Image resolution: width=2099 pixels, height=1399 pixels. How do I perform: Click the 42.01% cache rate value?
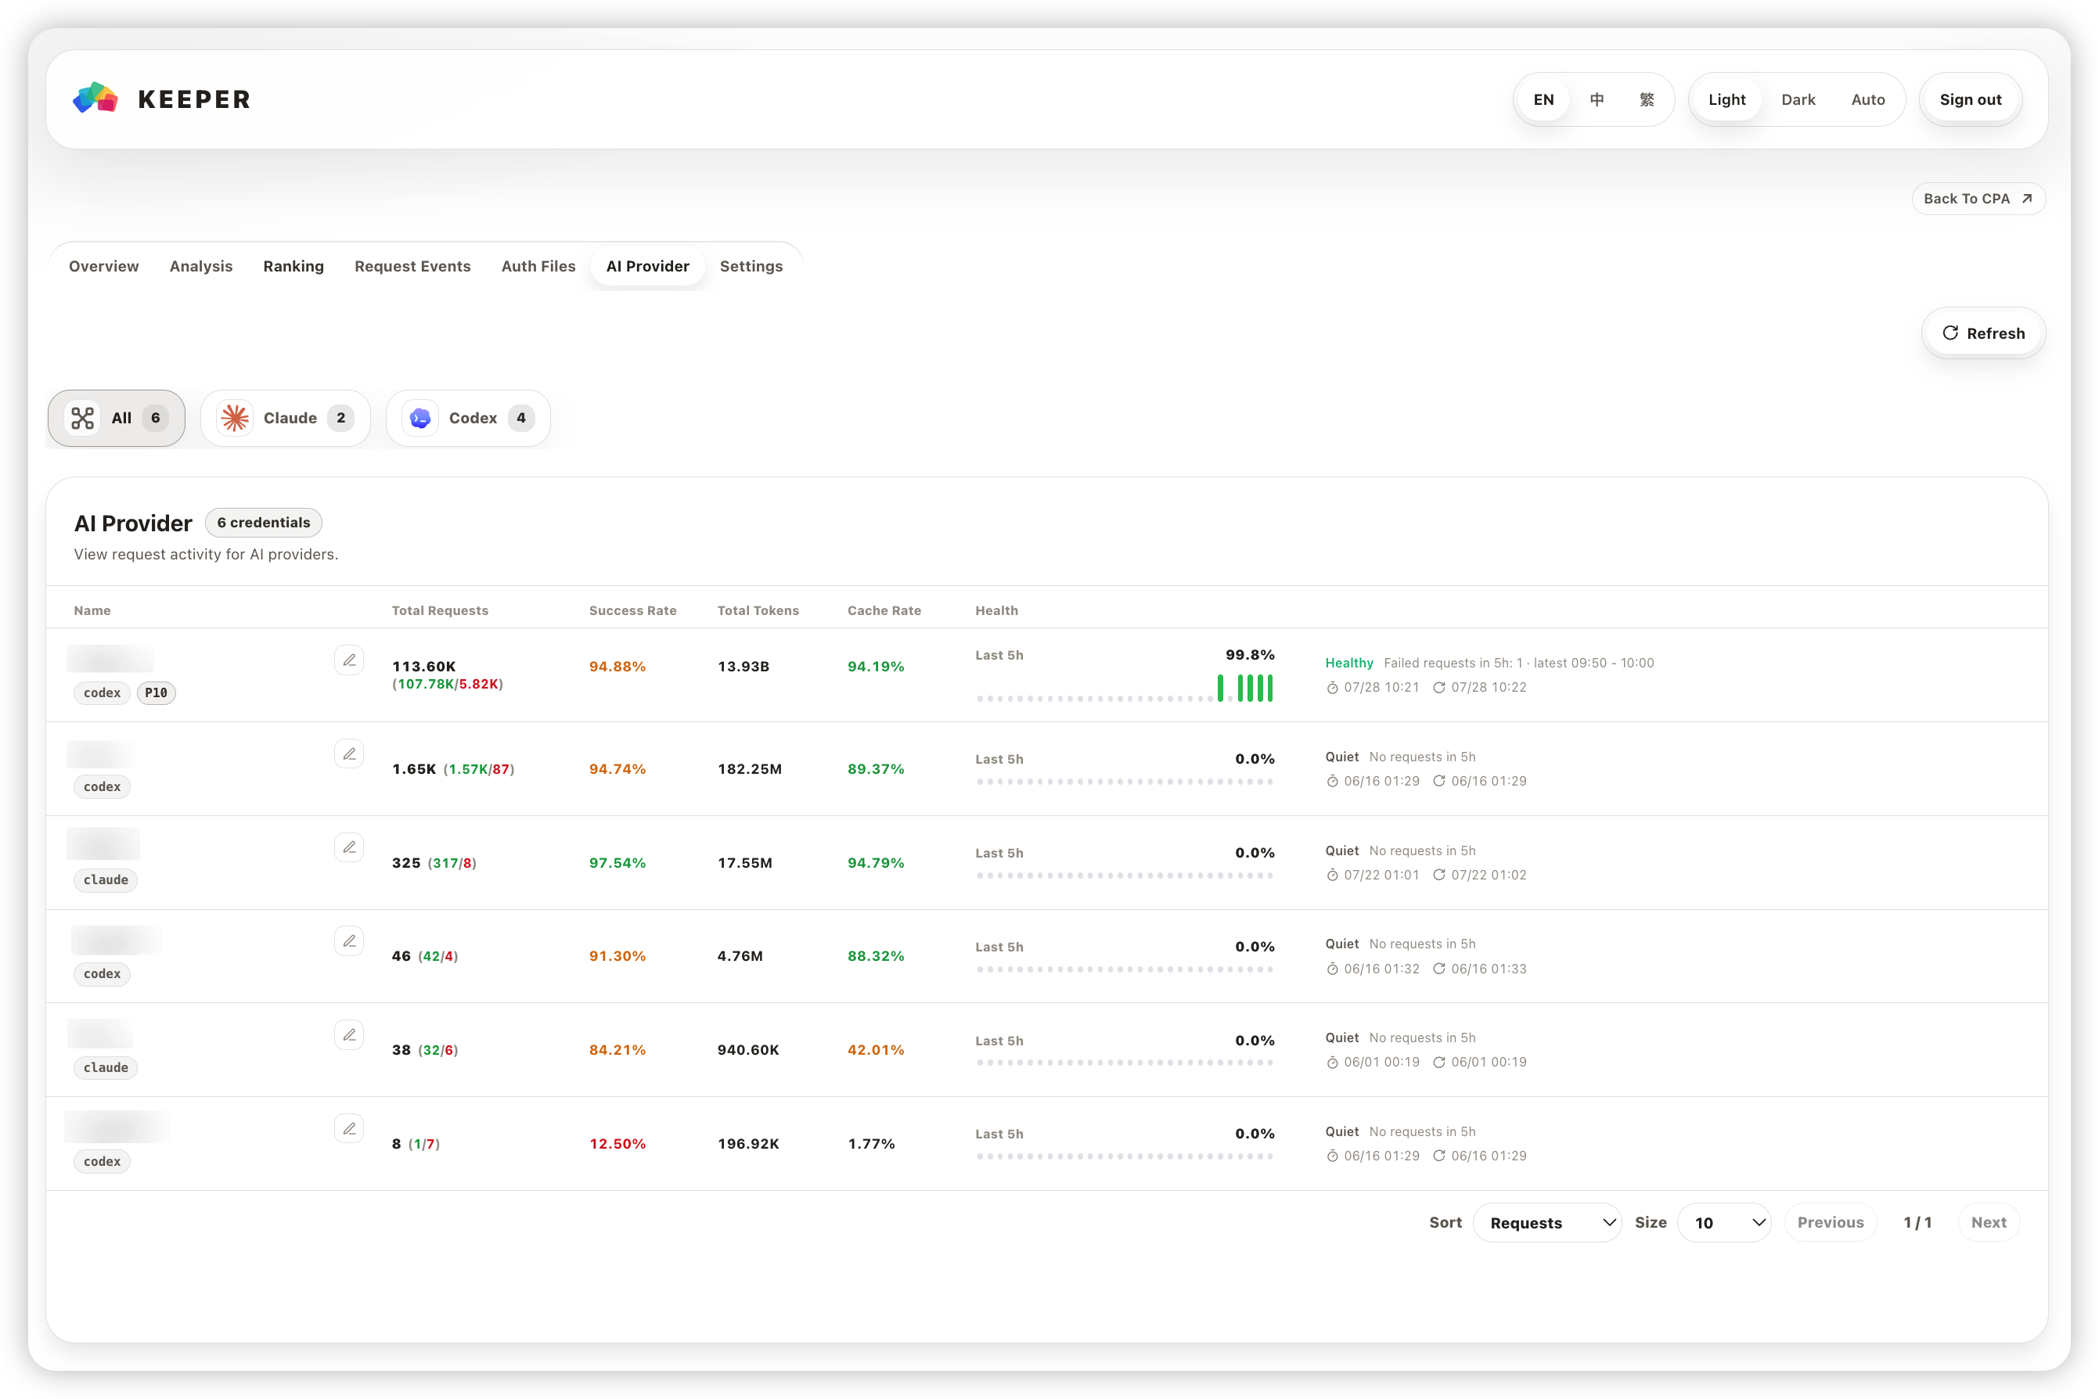tap(876, 1050)
